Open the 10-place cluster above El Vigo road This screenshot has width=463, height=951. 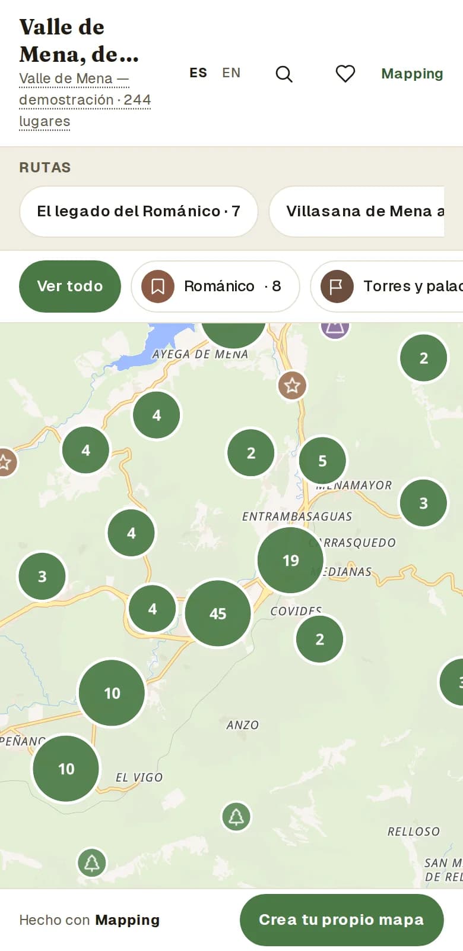[x=112, y=693]
